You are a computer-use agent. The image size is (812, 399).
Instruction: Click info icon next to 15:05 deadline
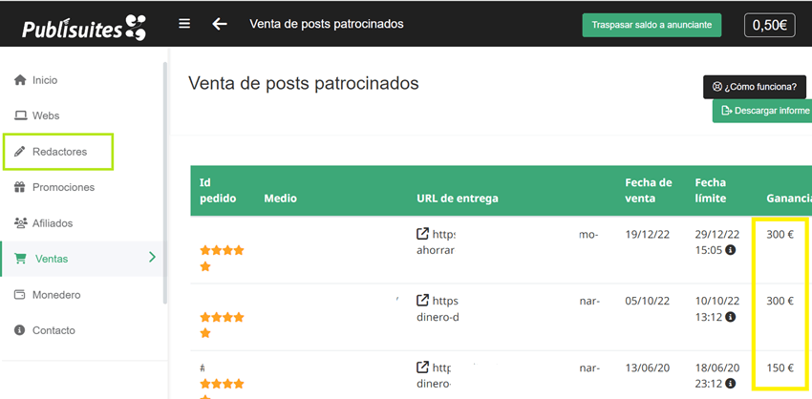(x=731, y=250)
